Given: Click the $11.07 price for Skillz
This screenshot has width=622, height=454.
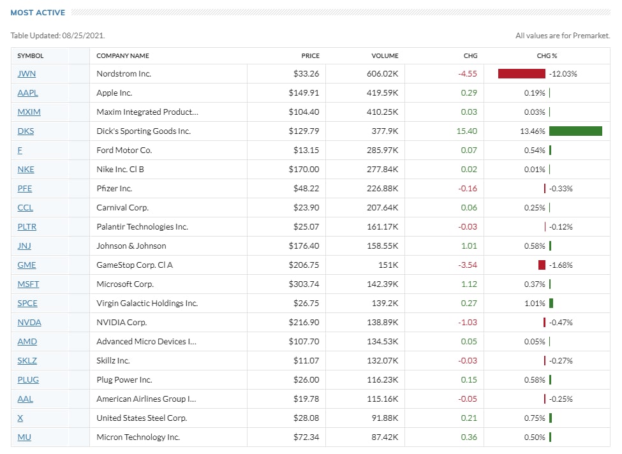Looking at the screenshot, I should 306,360.
